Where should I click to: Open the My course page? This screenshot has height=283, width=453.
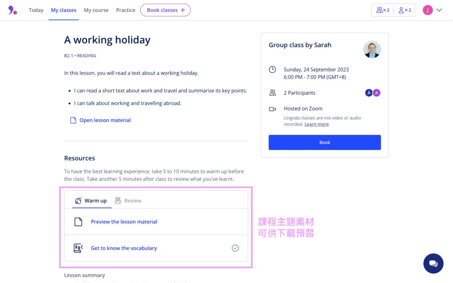pos(96,10)
